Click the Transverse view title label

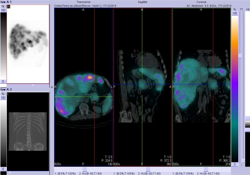(84, 2)
